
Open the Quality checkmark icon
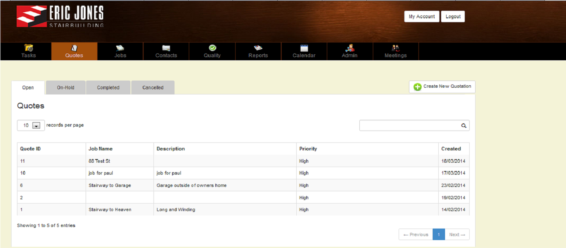212,48
